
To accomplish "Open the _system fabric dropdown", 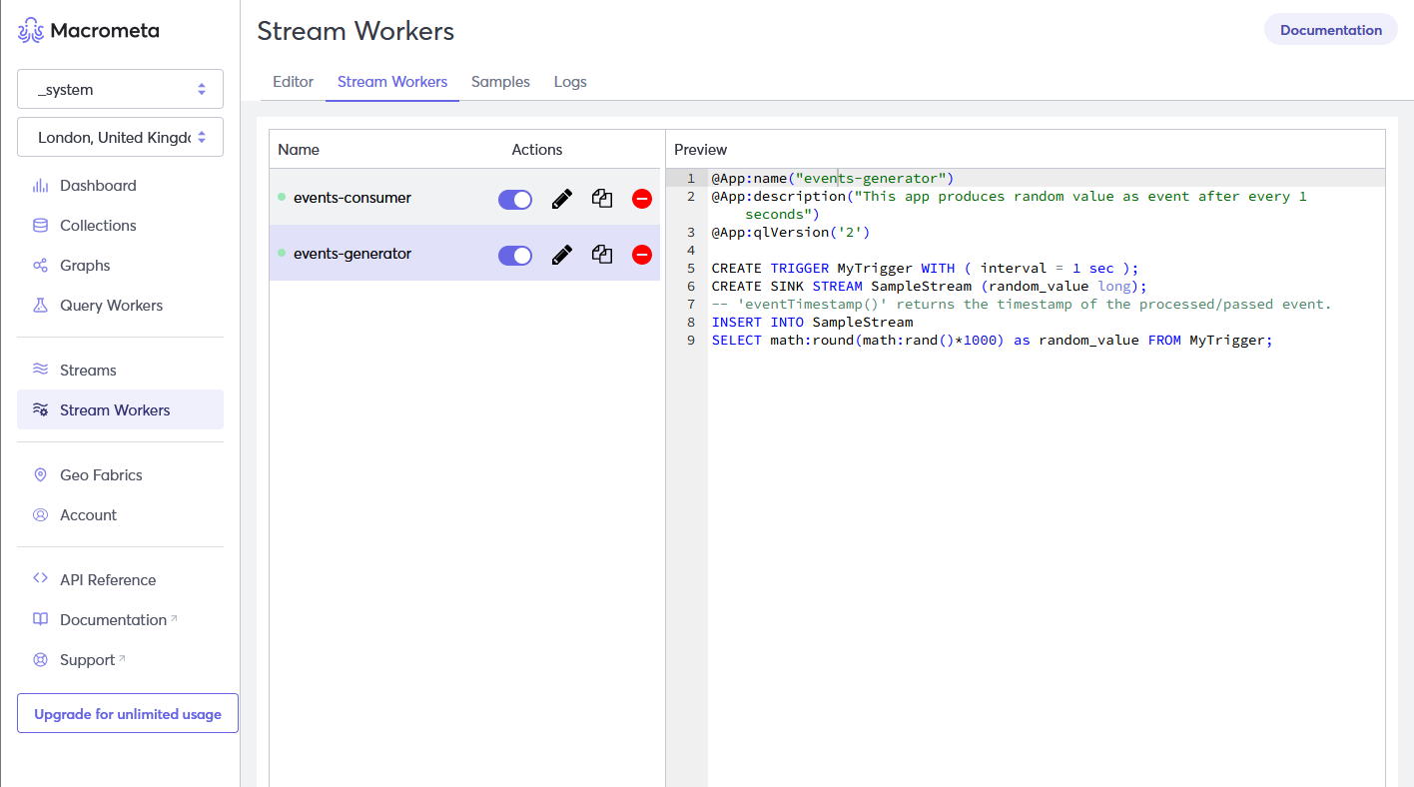I will (x=120, y=89).
